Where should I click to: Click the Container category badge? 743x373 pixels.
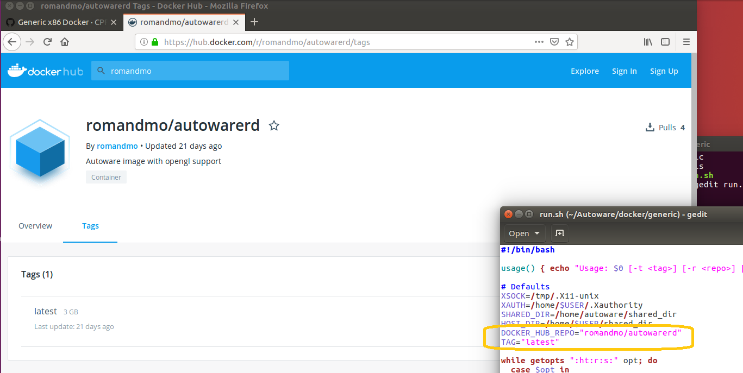point(106,177)
